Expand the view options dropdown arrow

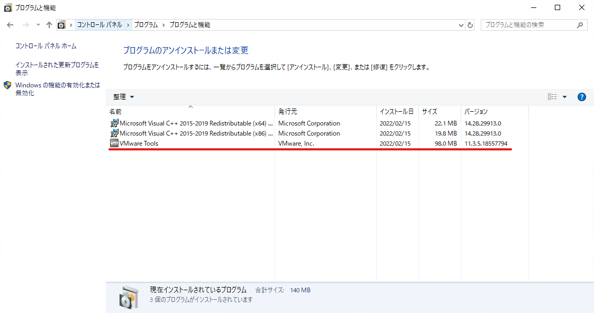coord(564,97)
